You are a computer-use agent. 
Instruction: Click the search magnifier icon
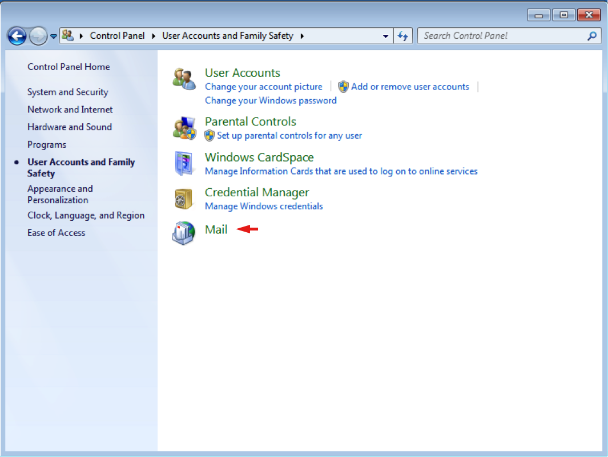pos(592,36)
